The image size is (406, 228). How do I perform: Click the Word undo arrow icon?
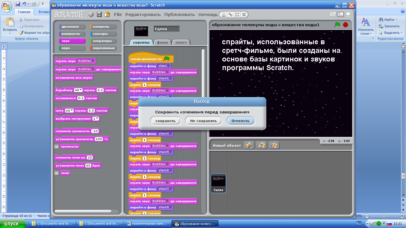(24, 4)
